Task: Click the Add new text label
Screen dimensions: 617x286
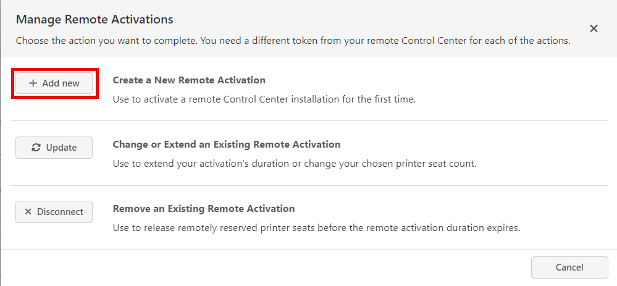Action: click(61, 83)
